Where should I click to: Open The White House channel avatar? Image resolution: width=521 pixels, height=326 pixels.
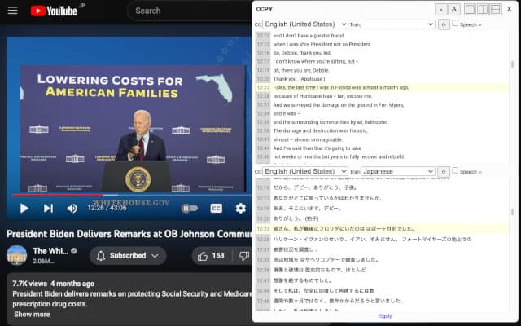coord(16,255)
